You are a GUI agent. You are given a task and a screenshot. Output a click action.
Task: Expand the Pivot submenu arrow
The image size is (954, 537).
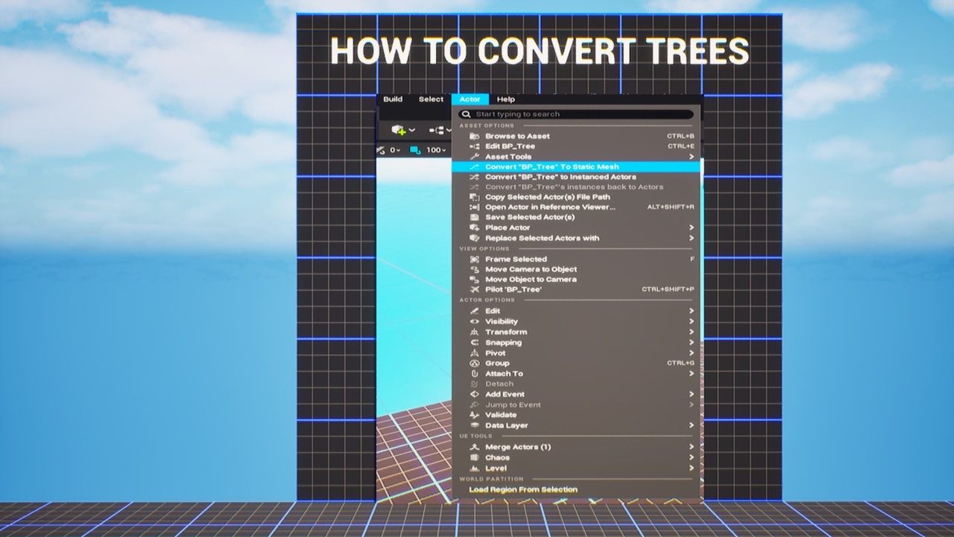[692, 353]
